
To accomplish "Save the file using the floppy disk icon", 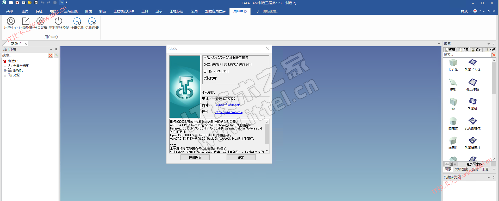I will coord(36,3).
